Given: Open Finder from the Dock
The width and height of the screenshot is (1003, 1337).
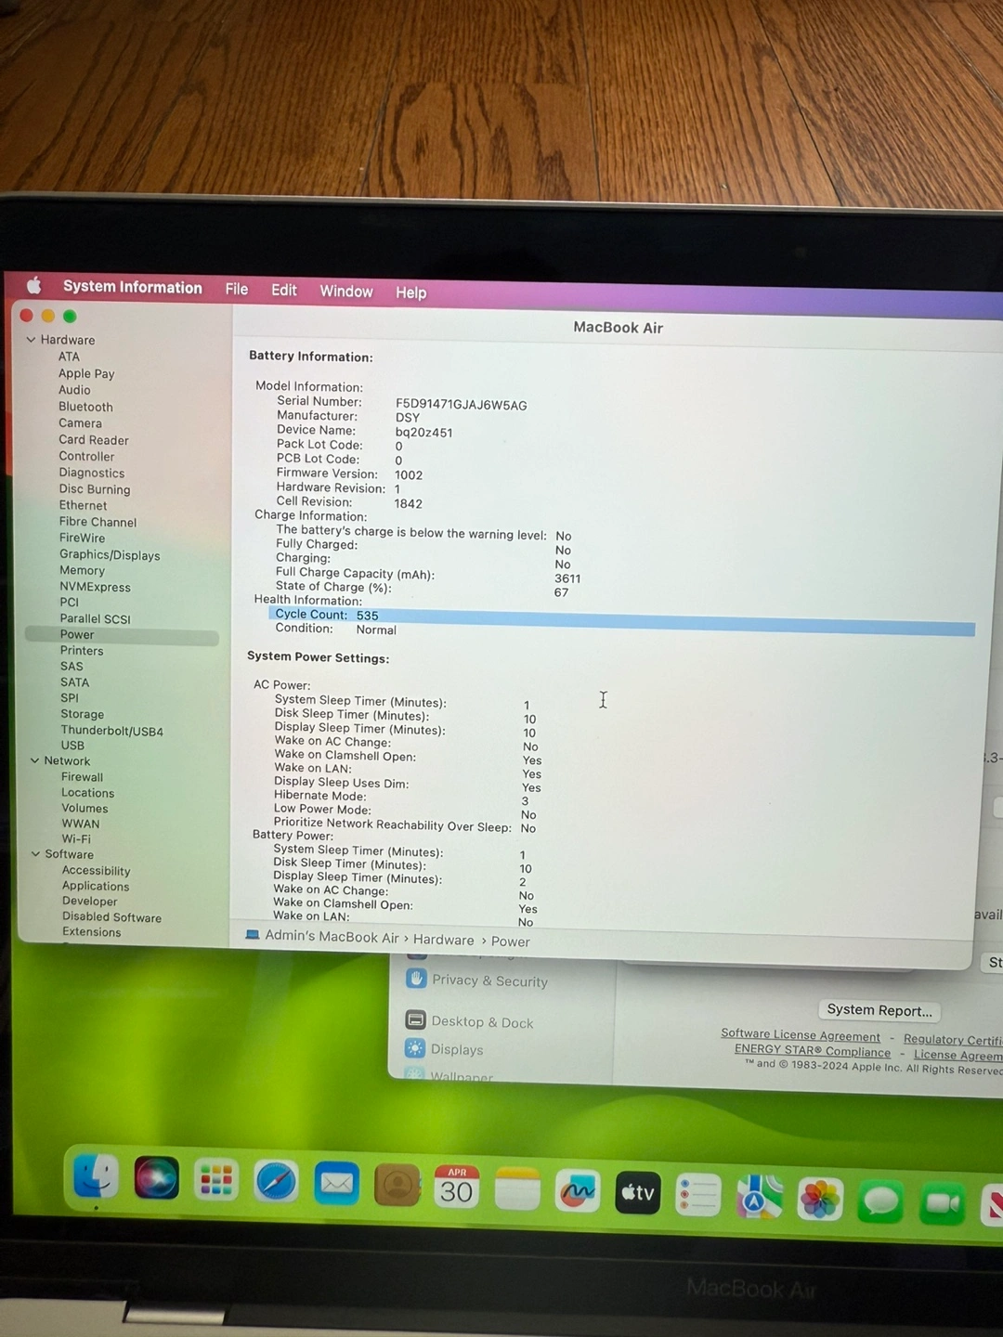Looking at the screenshot, I should coord(96,1177).
